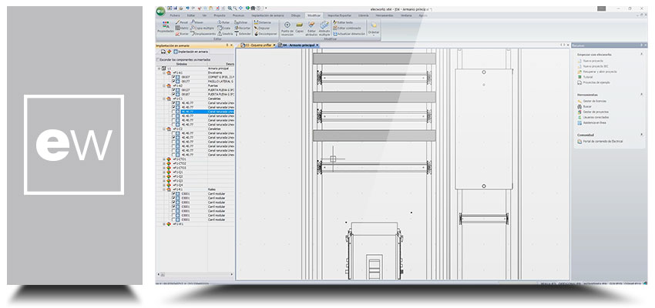Screen dimensions: 655x308
Task: Uncheck the PASILLO LATERAL G component checkbox
Action: point(174,81)
